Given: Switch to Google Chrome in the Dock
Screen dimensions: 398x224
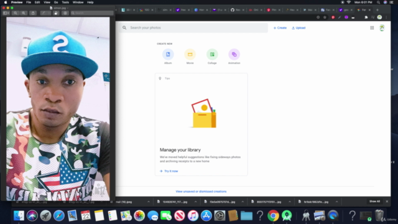Looking at the screenshot, I should pos(273,216).
